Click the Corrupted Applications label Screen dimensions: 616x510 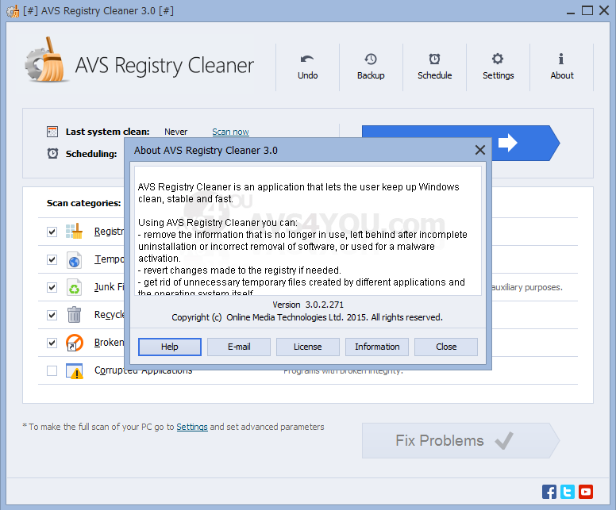click(x=143, y=370)
